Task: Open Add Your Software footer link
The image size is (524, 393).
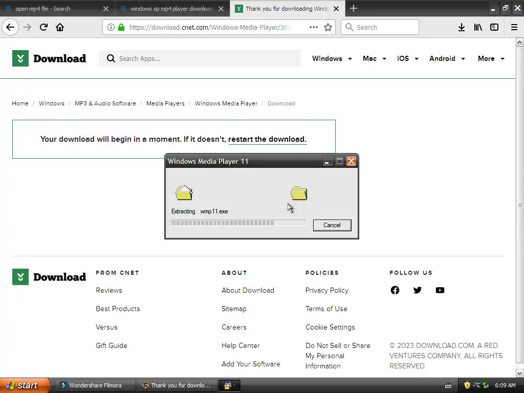Action: (251, 364)
